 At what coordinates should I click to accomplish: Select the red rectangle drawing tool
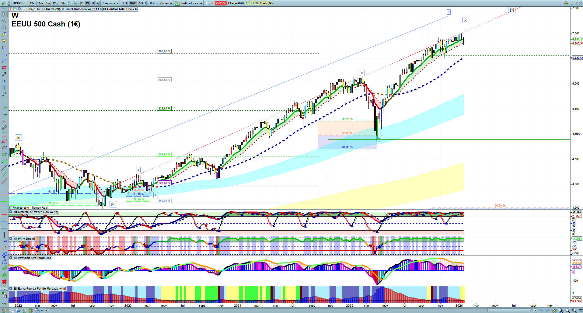pyautogui.click(x=4, y=68)
